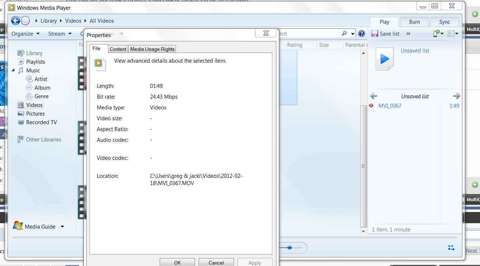Viewport: 480px width, 266px height.
Task: Click the Music note icon in sidebar
Action: coord(21,70)
